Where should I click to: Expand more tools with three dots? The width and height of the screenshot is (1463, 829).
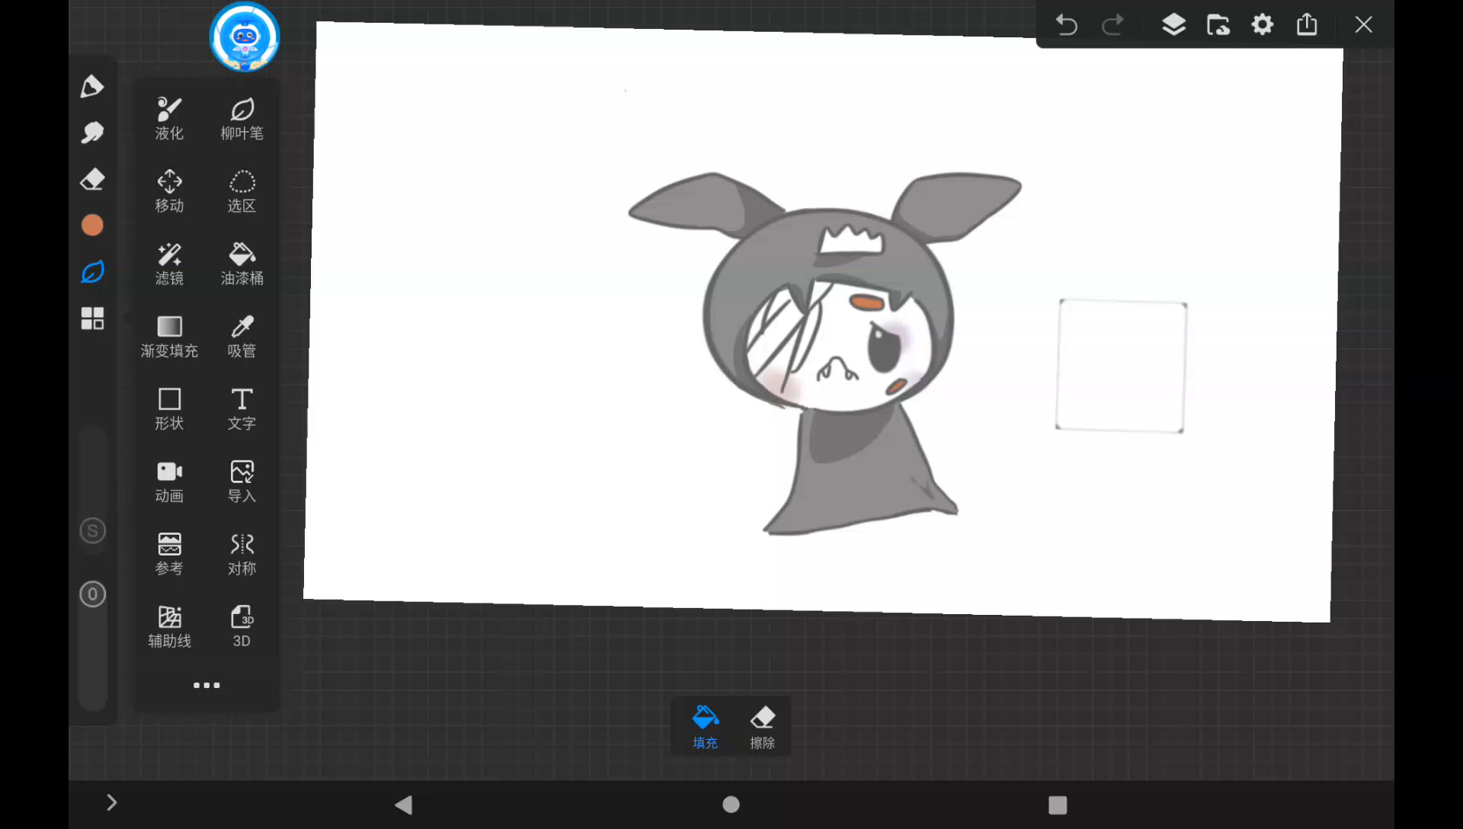(206, 685)
